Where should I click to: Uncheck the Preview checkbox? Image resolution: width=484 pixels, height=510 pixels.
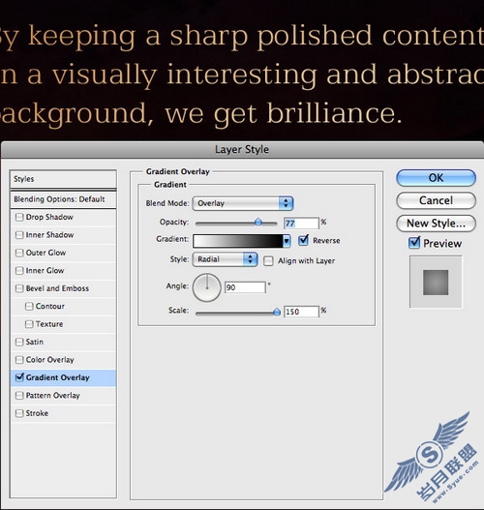(414, 243)
